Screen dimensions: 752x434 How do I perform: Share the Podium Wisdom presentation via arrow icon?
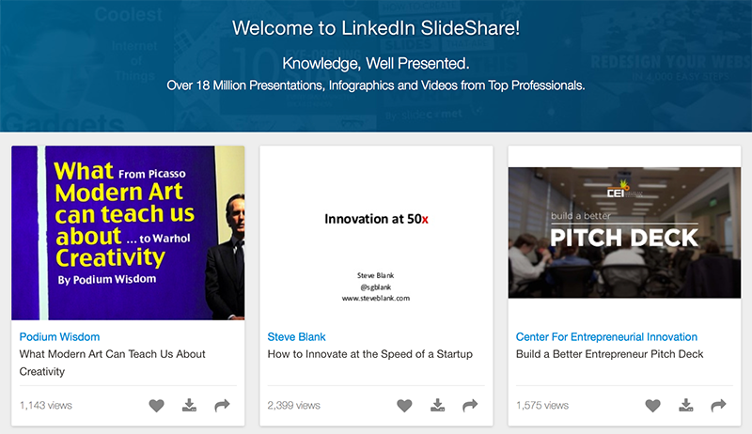coord(222,406)
